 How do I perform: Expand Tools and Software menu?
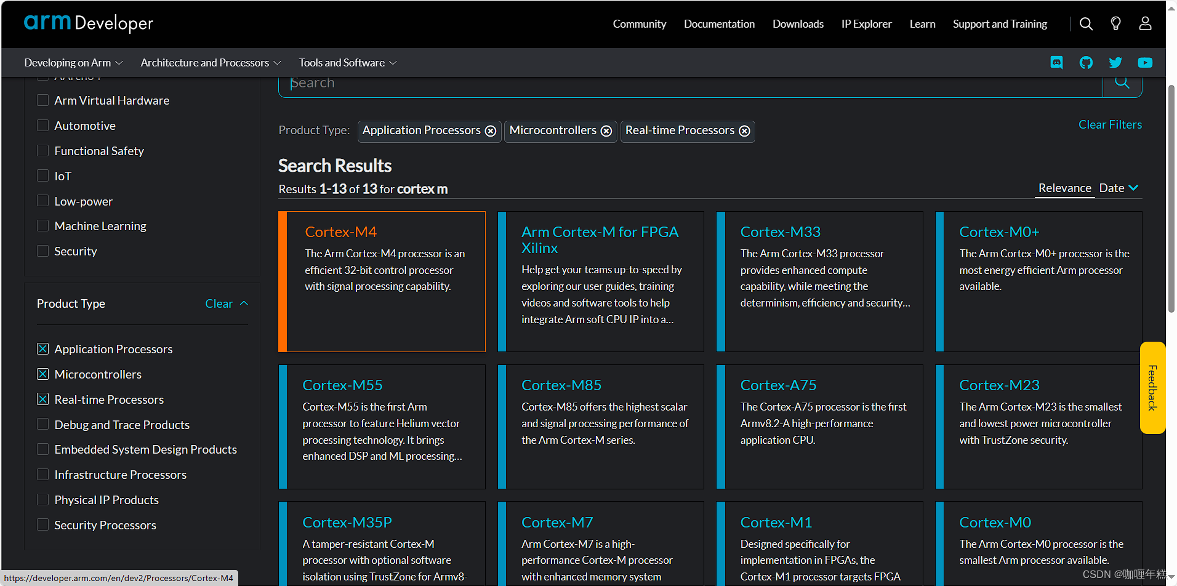(x=348, y=63)
